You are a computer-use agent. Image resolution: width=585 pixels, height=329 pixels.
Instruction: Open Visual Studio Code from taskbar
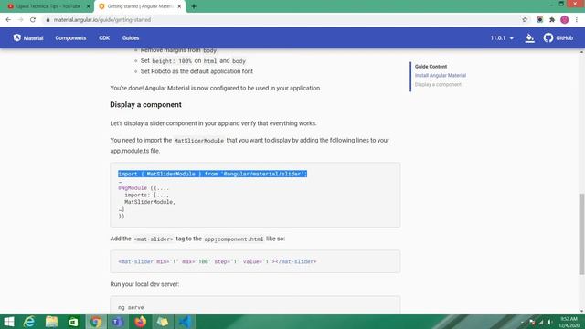[x=185, y=322]
